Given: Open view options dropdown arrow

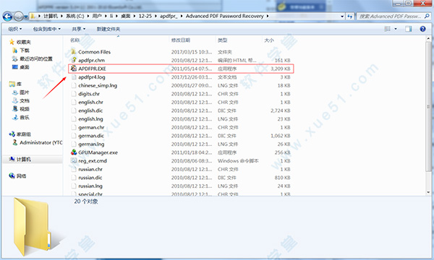Looking at the screenshot, I should [x=396, y=29].
